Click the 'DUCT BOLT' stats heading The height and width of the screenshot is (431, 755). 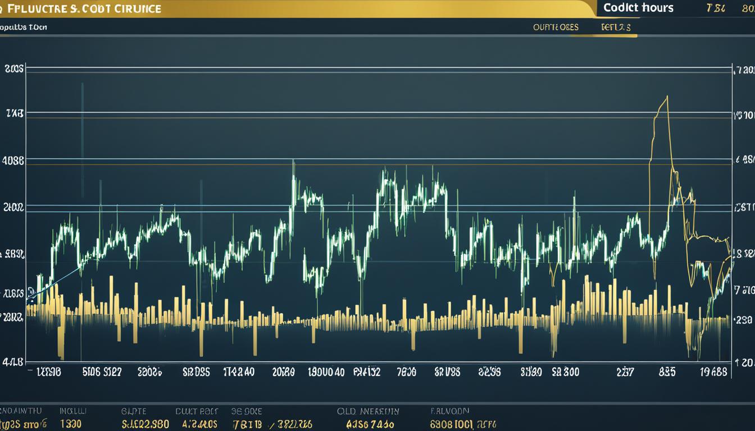point(196,411)
